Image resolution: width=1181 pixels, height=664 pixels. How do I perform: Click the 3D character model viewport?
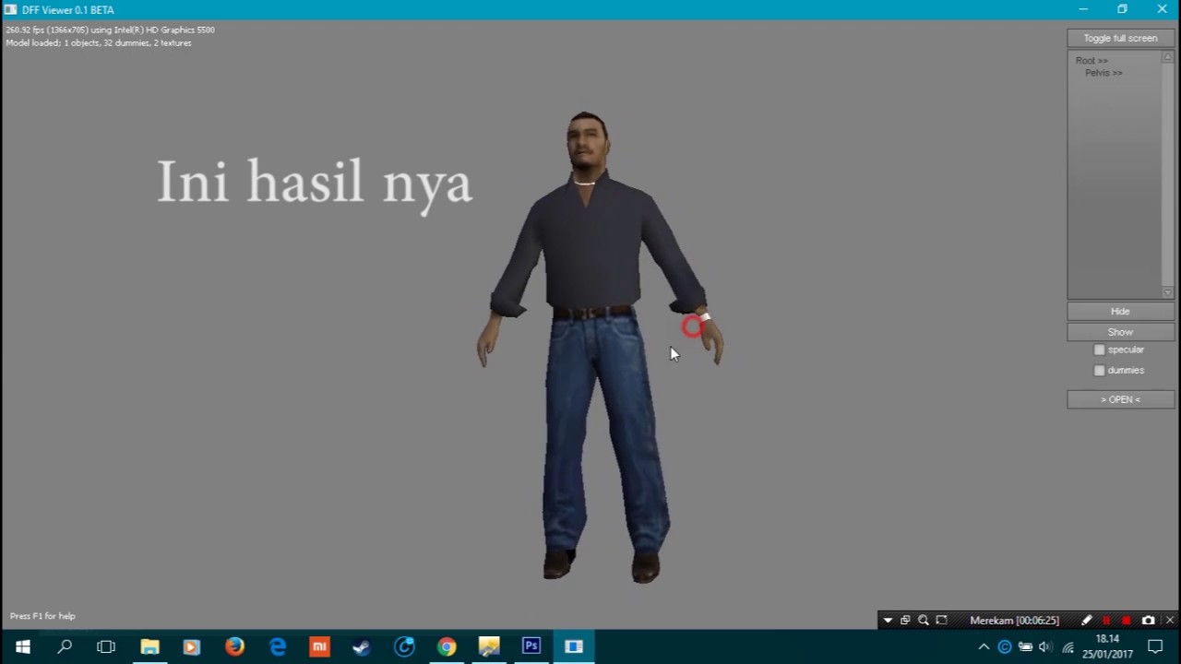pyautogui.click(x=601, y=348)
